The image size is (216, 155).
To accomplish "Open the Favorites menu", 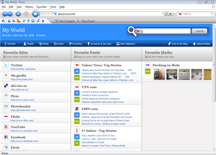I will [41, 7].
